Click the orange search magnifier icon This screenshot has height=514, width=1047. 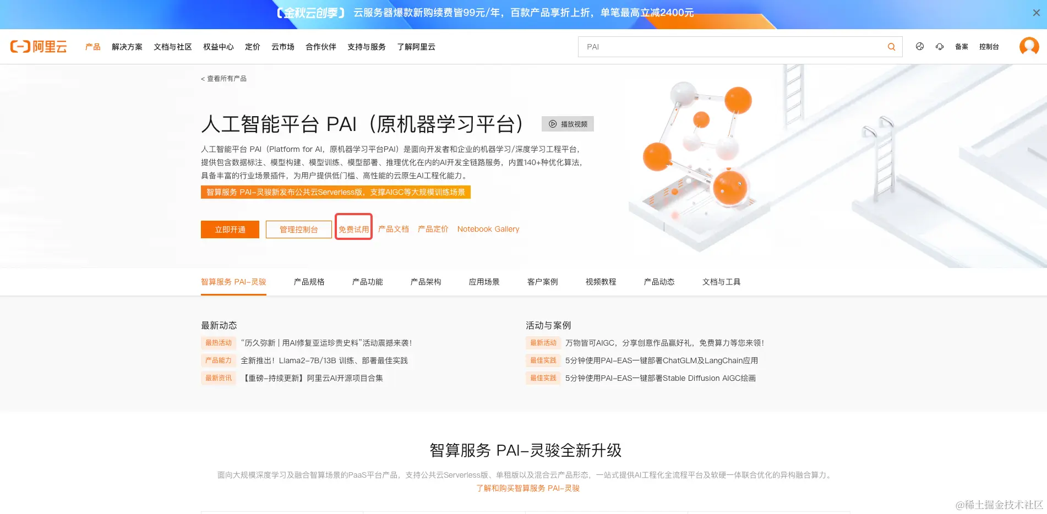click(x=891, y=47)
